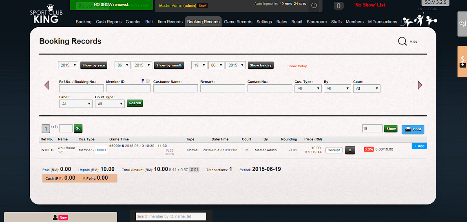Click the power logout icon
The width and height of the screenshot is (467, 222).
[314, 5]
